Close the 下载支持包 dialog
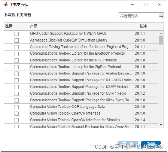The height and width of the screenshot is (152, 168). pyautogui.click(x=160, y=5)
